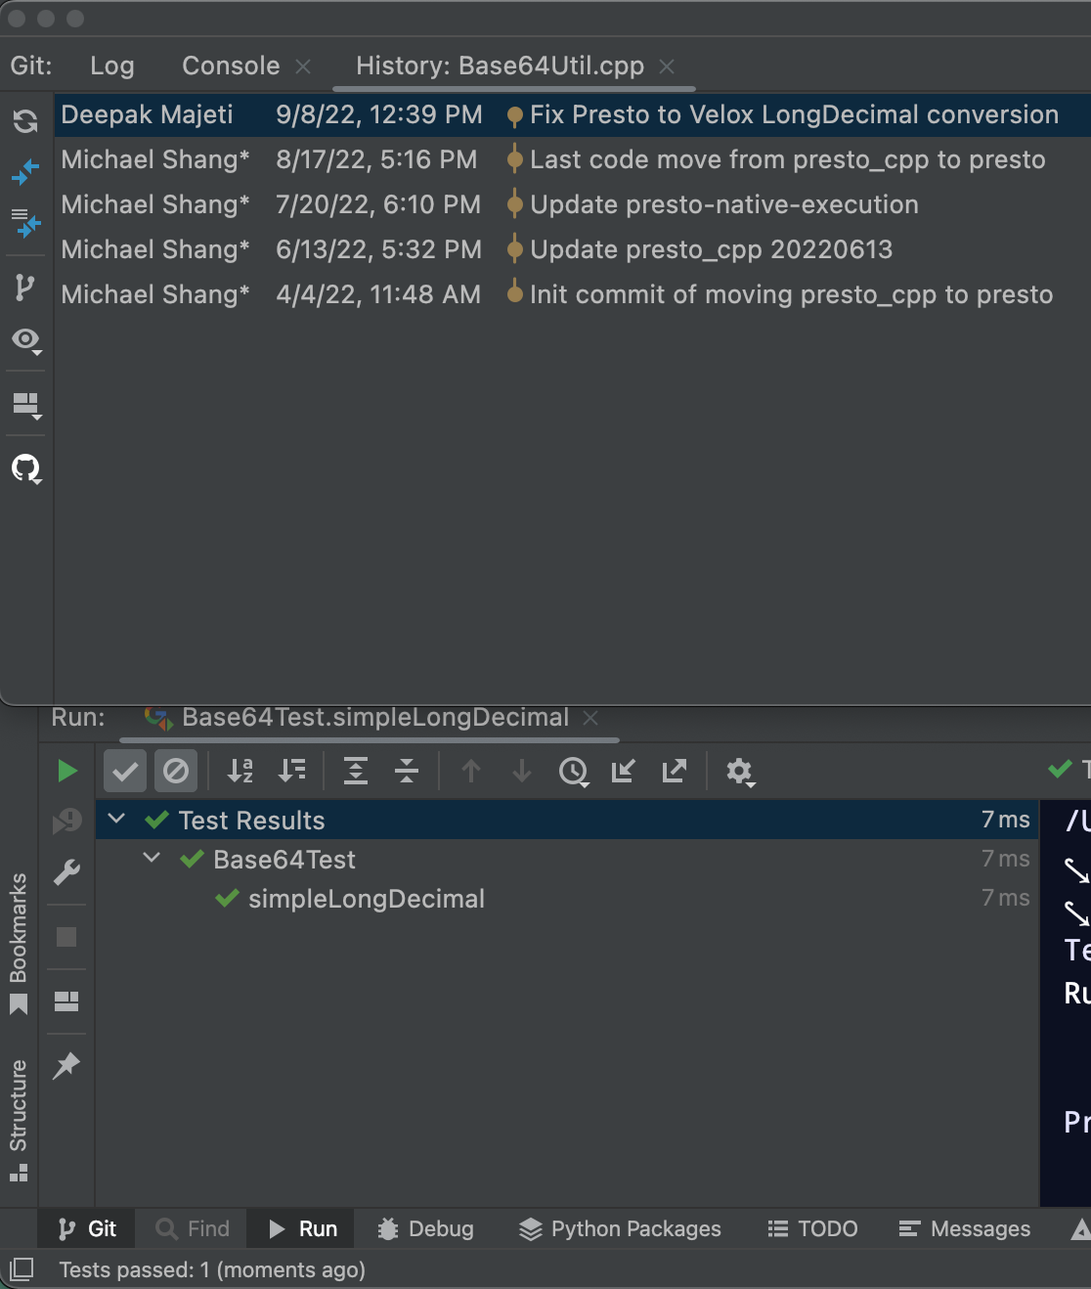Open the layout options icon in Git sidebar
The width and height of the screenshot is (1091, 1289).
[x=26, y=405]
